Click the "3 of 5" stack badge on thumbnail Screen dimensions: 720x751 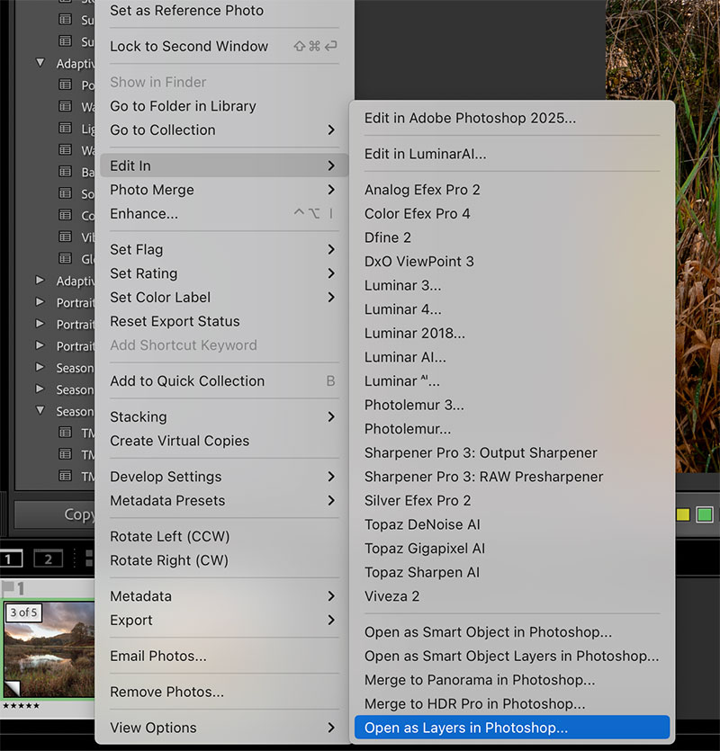tap(24, 612)
